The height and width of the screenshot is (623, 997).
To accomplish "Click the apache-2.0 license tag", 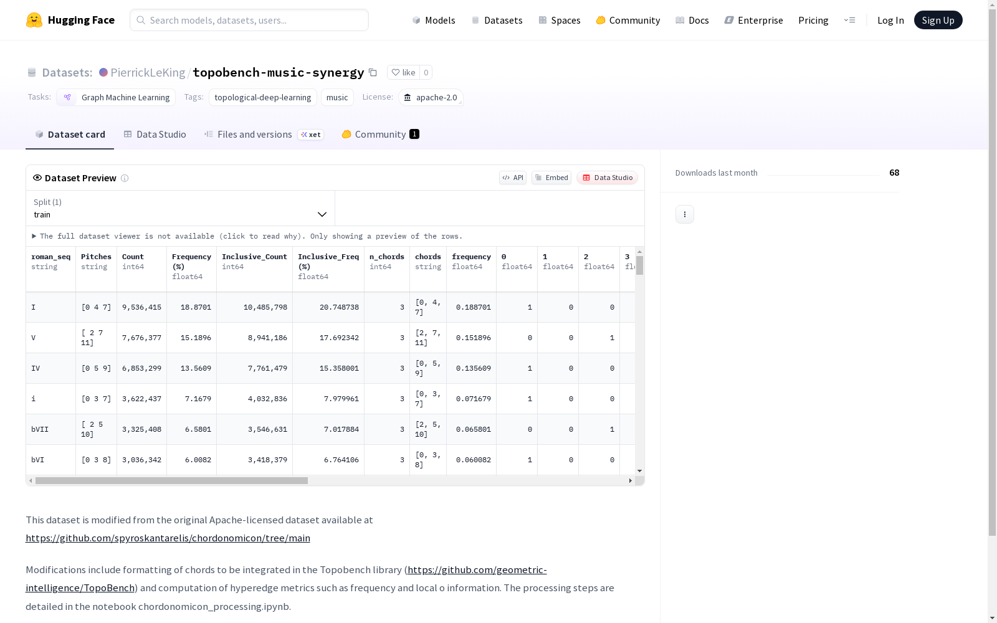I will 431,97.
